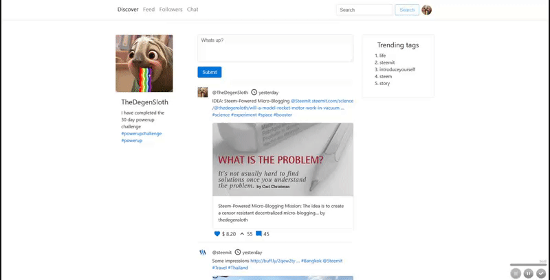The width and height of the screenshot is (550, 280).
Task: Like the post with heart icon
Action: pos(217,234)
